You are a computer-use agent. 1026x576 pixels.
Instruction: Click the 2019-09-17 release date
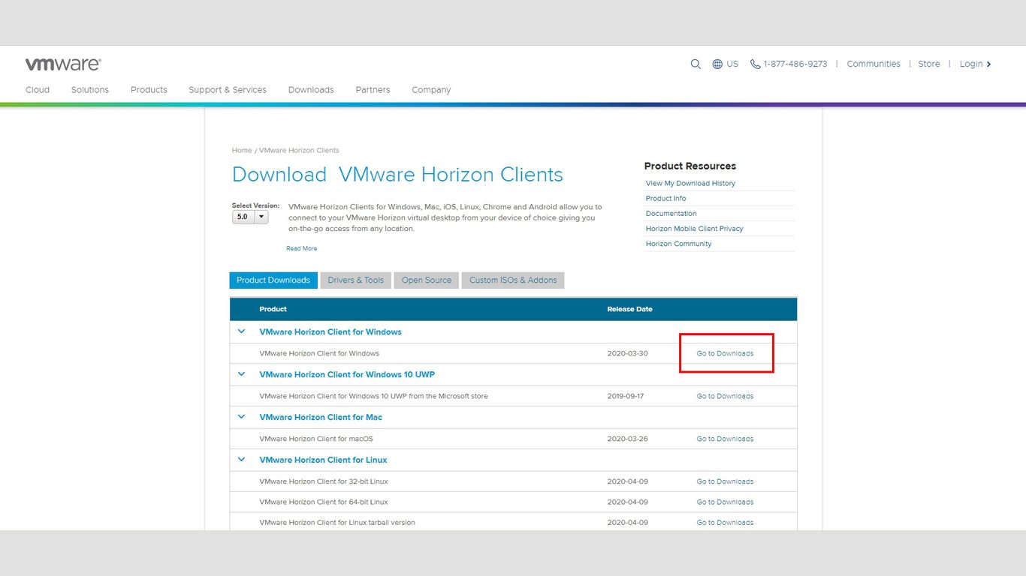point(625,396)
